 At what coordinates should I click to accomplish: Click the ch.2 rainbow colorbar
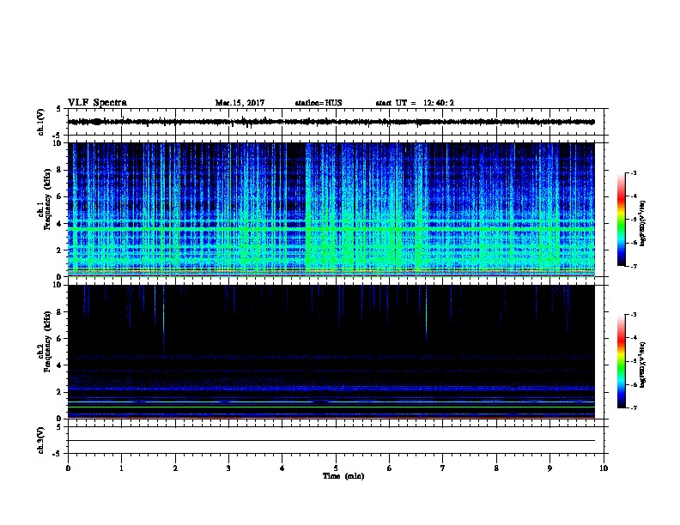621,361
